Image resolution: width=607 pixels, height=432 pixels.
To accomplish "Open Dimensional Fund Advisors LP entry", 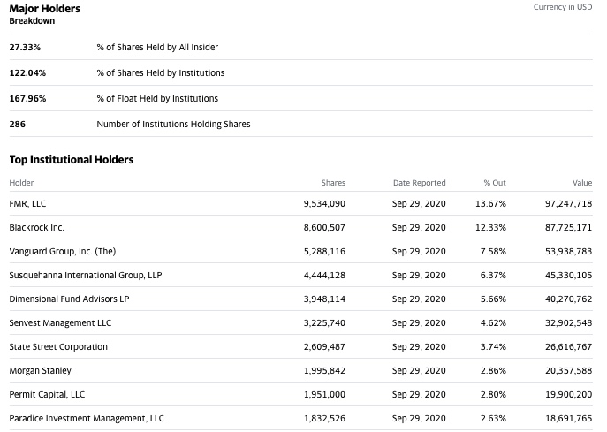I will click(x=69, y=299).
